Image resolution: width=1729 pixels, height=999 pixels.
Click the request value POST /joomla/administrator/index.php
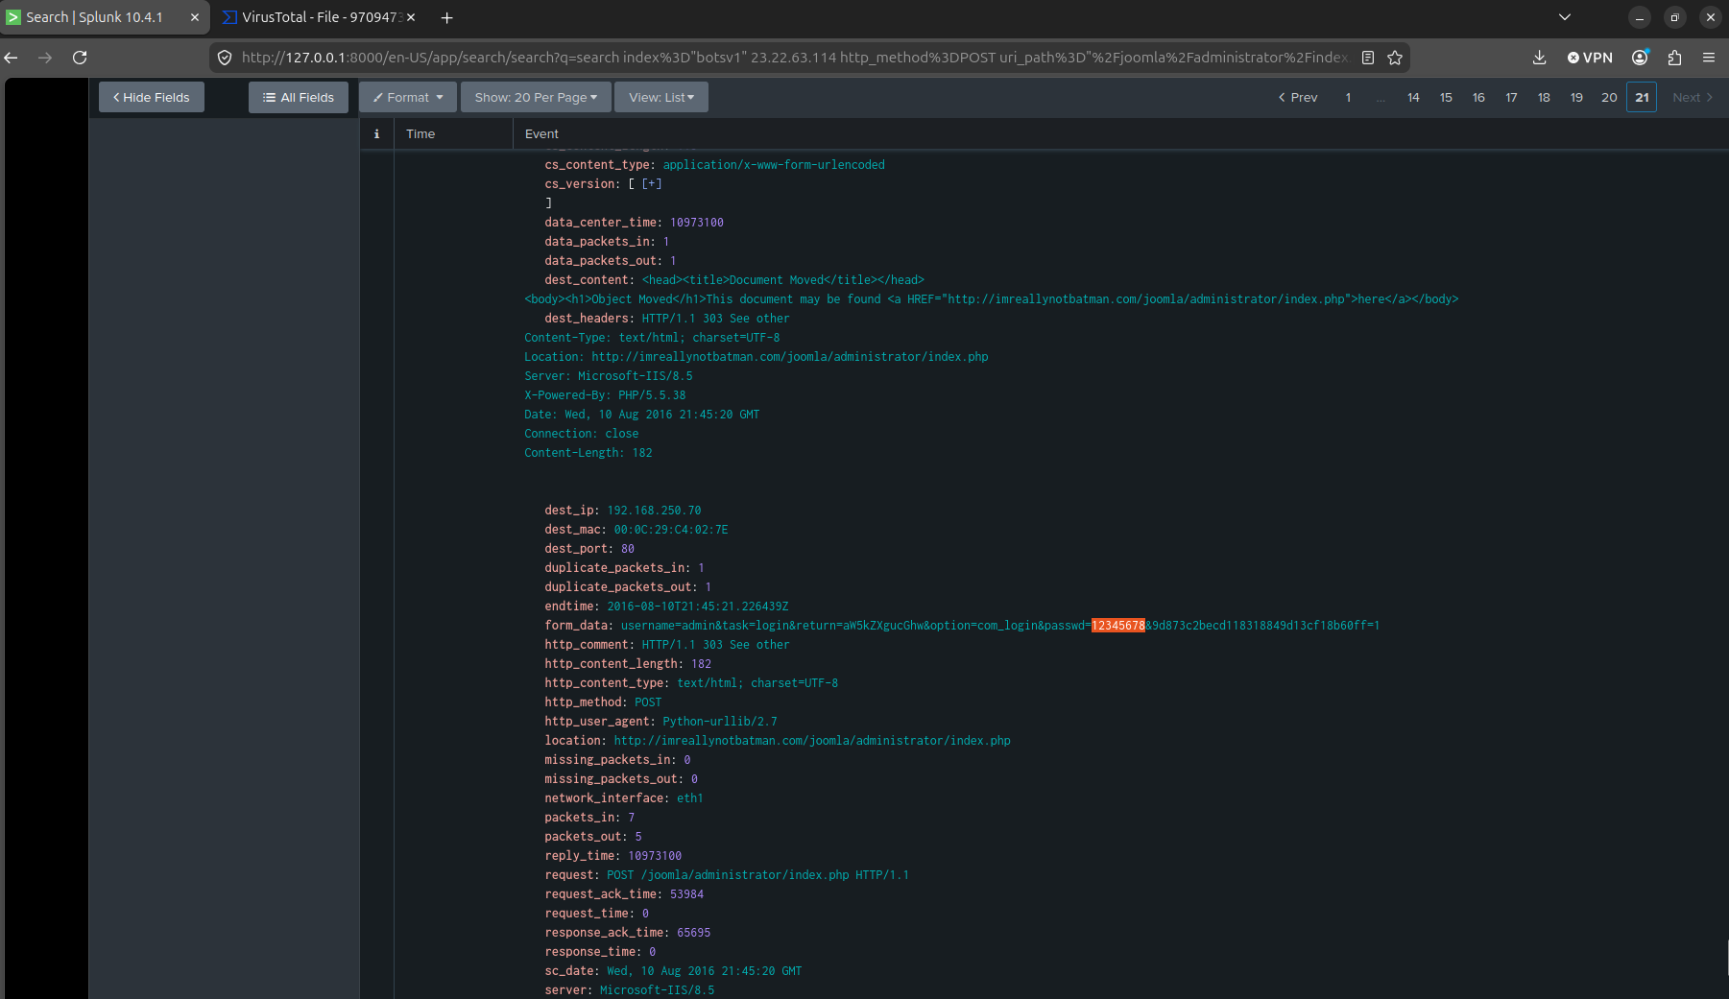[x=757, y=874]
